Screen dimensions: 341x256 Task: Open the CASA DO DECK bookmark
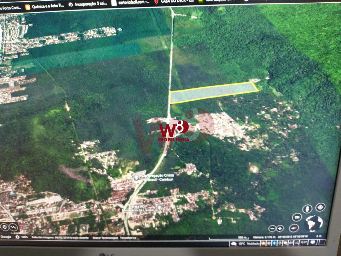[x=173, y=1]
